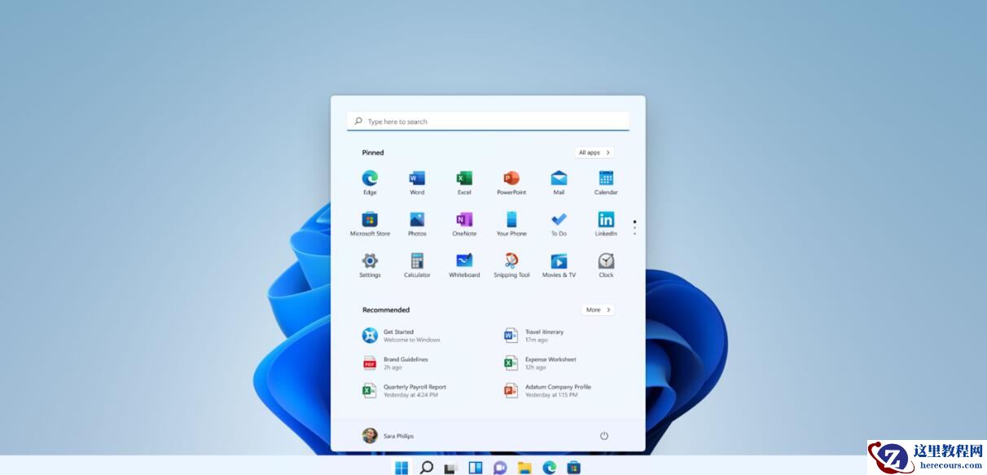Open OneNote from Pinned section

click(x=464, y=222)
